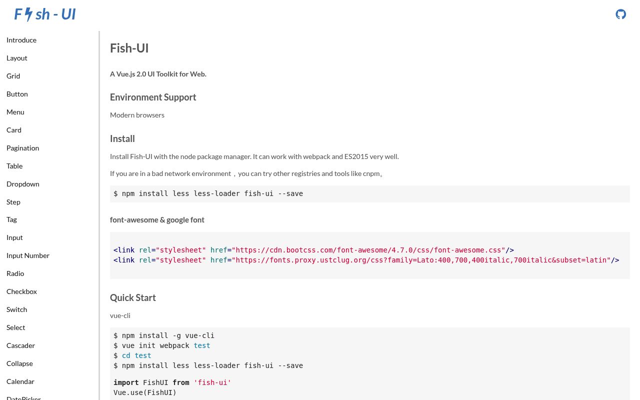Open the Introduce page in sidebar
This screenshot has width=640, height=400.
click(21, 40)
